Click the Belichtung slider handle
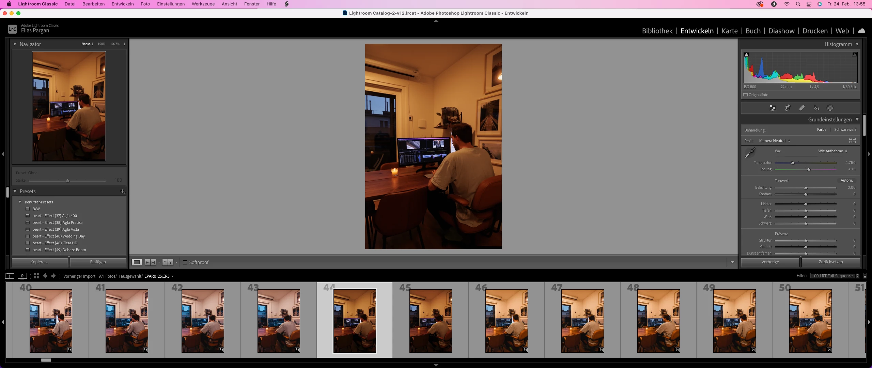 806,188
